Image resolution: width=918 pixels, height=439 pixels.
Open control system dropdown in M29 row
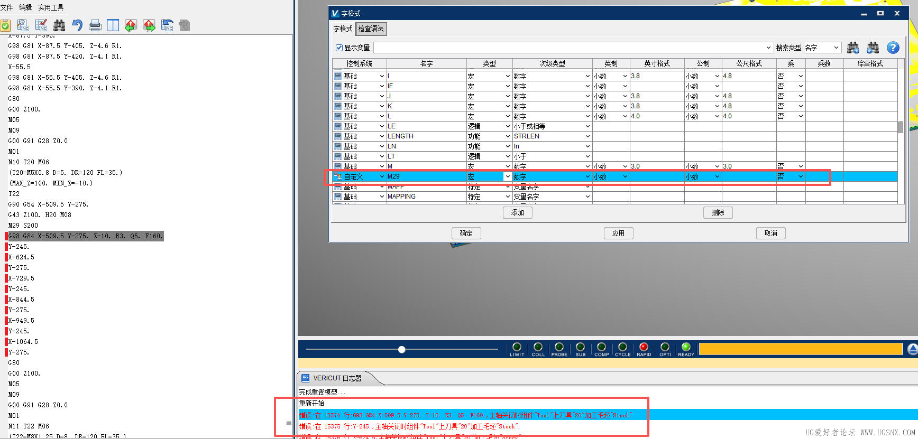point(382,176)
